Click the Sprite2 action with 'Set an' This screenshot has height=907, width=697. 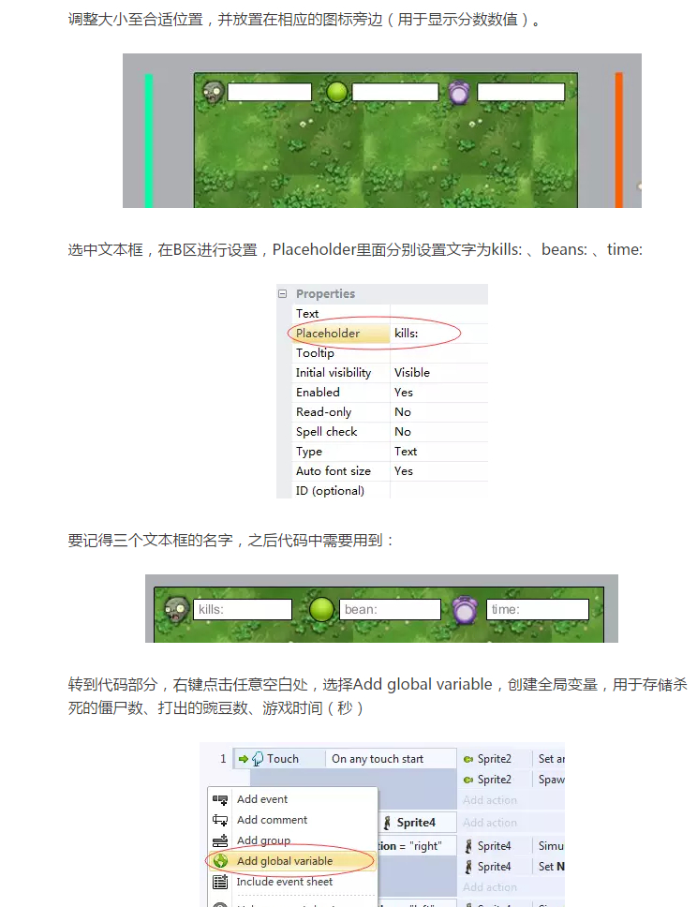[x=512, y=758]
